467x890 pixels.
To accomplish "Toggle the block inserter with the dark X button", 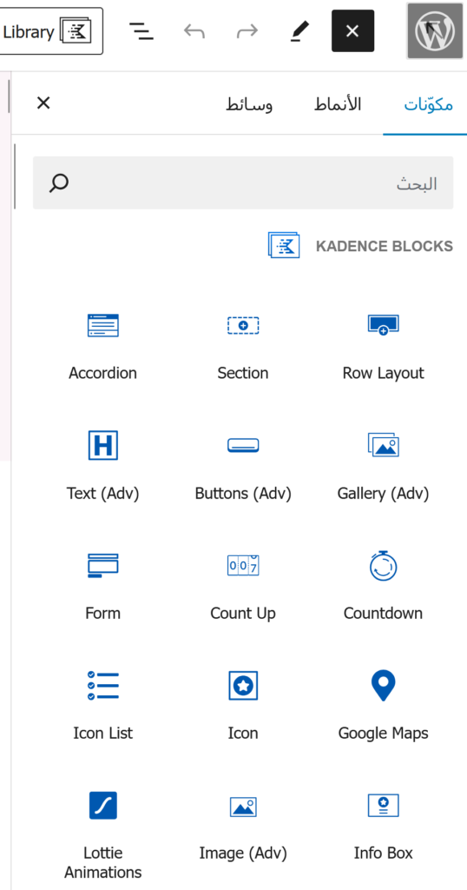I will pos(352,31).
